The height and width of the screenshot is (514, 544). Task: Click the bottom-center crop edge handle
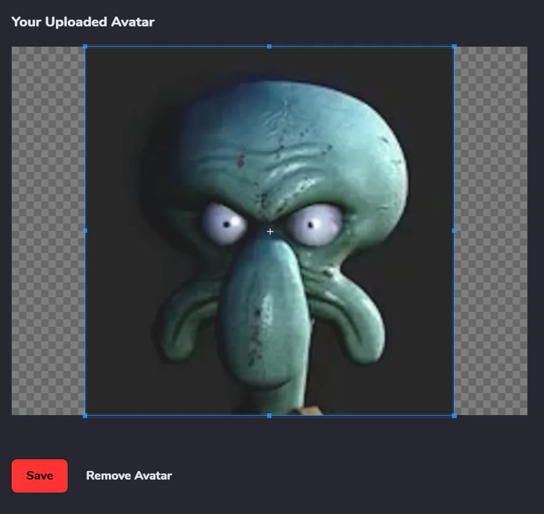(x=269, y=416)
